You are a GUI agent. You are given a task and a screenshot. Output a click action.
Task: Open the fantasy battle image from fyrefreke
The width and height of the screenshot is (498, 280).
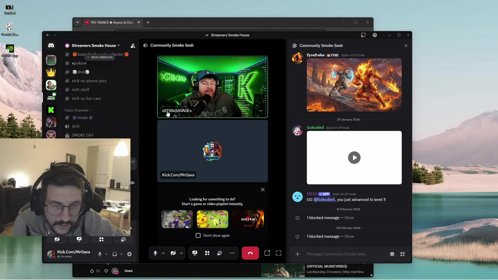tap(354, 85)
